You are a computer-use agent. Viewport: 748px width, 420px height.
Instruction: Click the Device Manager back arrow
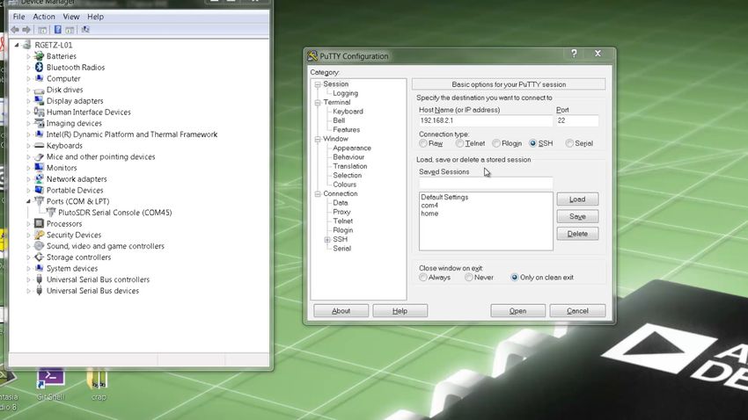tap(15, 30)
